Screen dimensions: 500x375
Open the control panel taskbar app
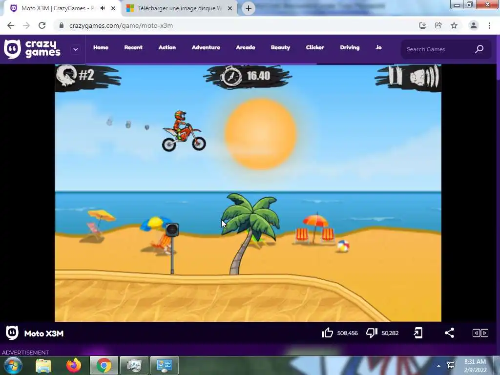[164, 365]
